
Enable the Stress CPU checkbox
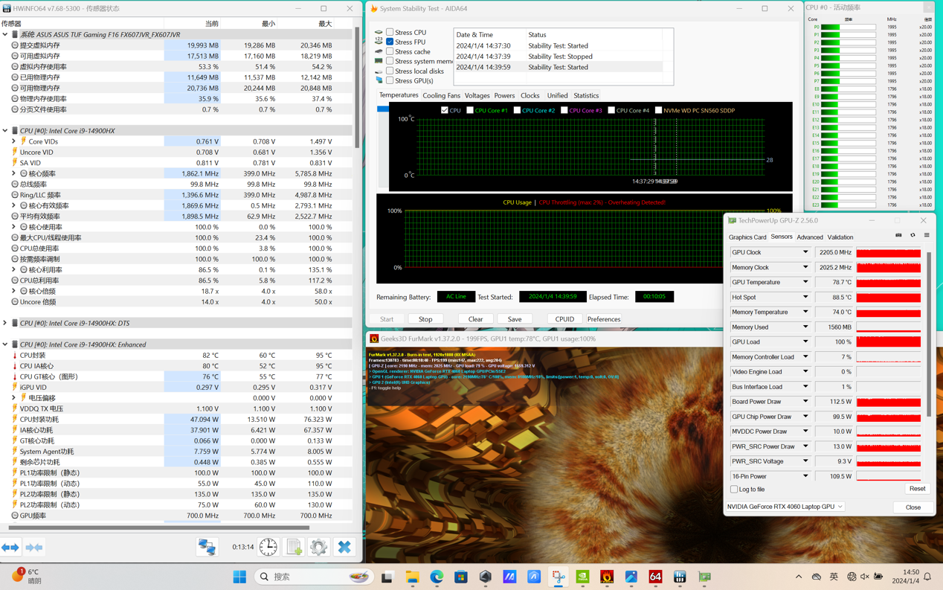[x=390, y=32]
